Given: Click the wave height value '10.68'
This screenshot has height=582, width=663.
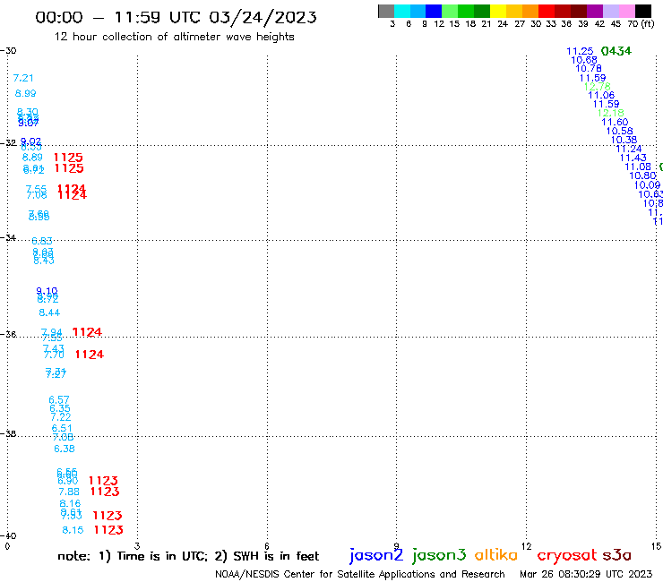Looking at the screenshot, I should click(x=584, y=60).
